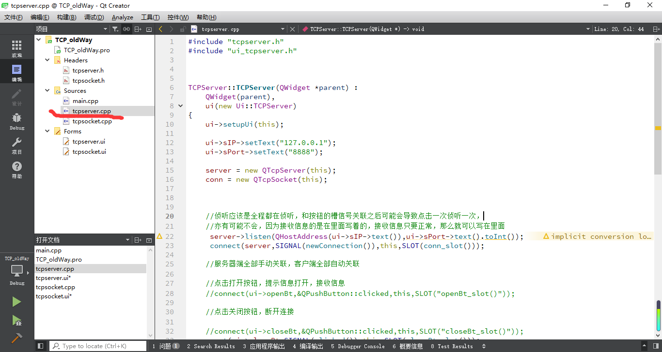Start debugging with the Run-Debug button
Screen dimensions: 662x352
pyautogui.click(x=16, y=320)
